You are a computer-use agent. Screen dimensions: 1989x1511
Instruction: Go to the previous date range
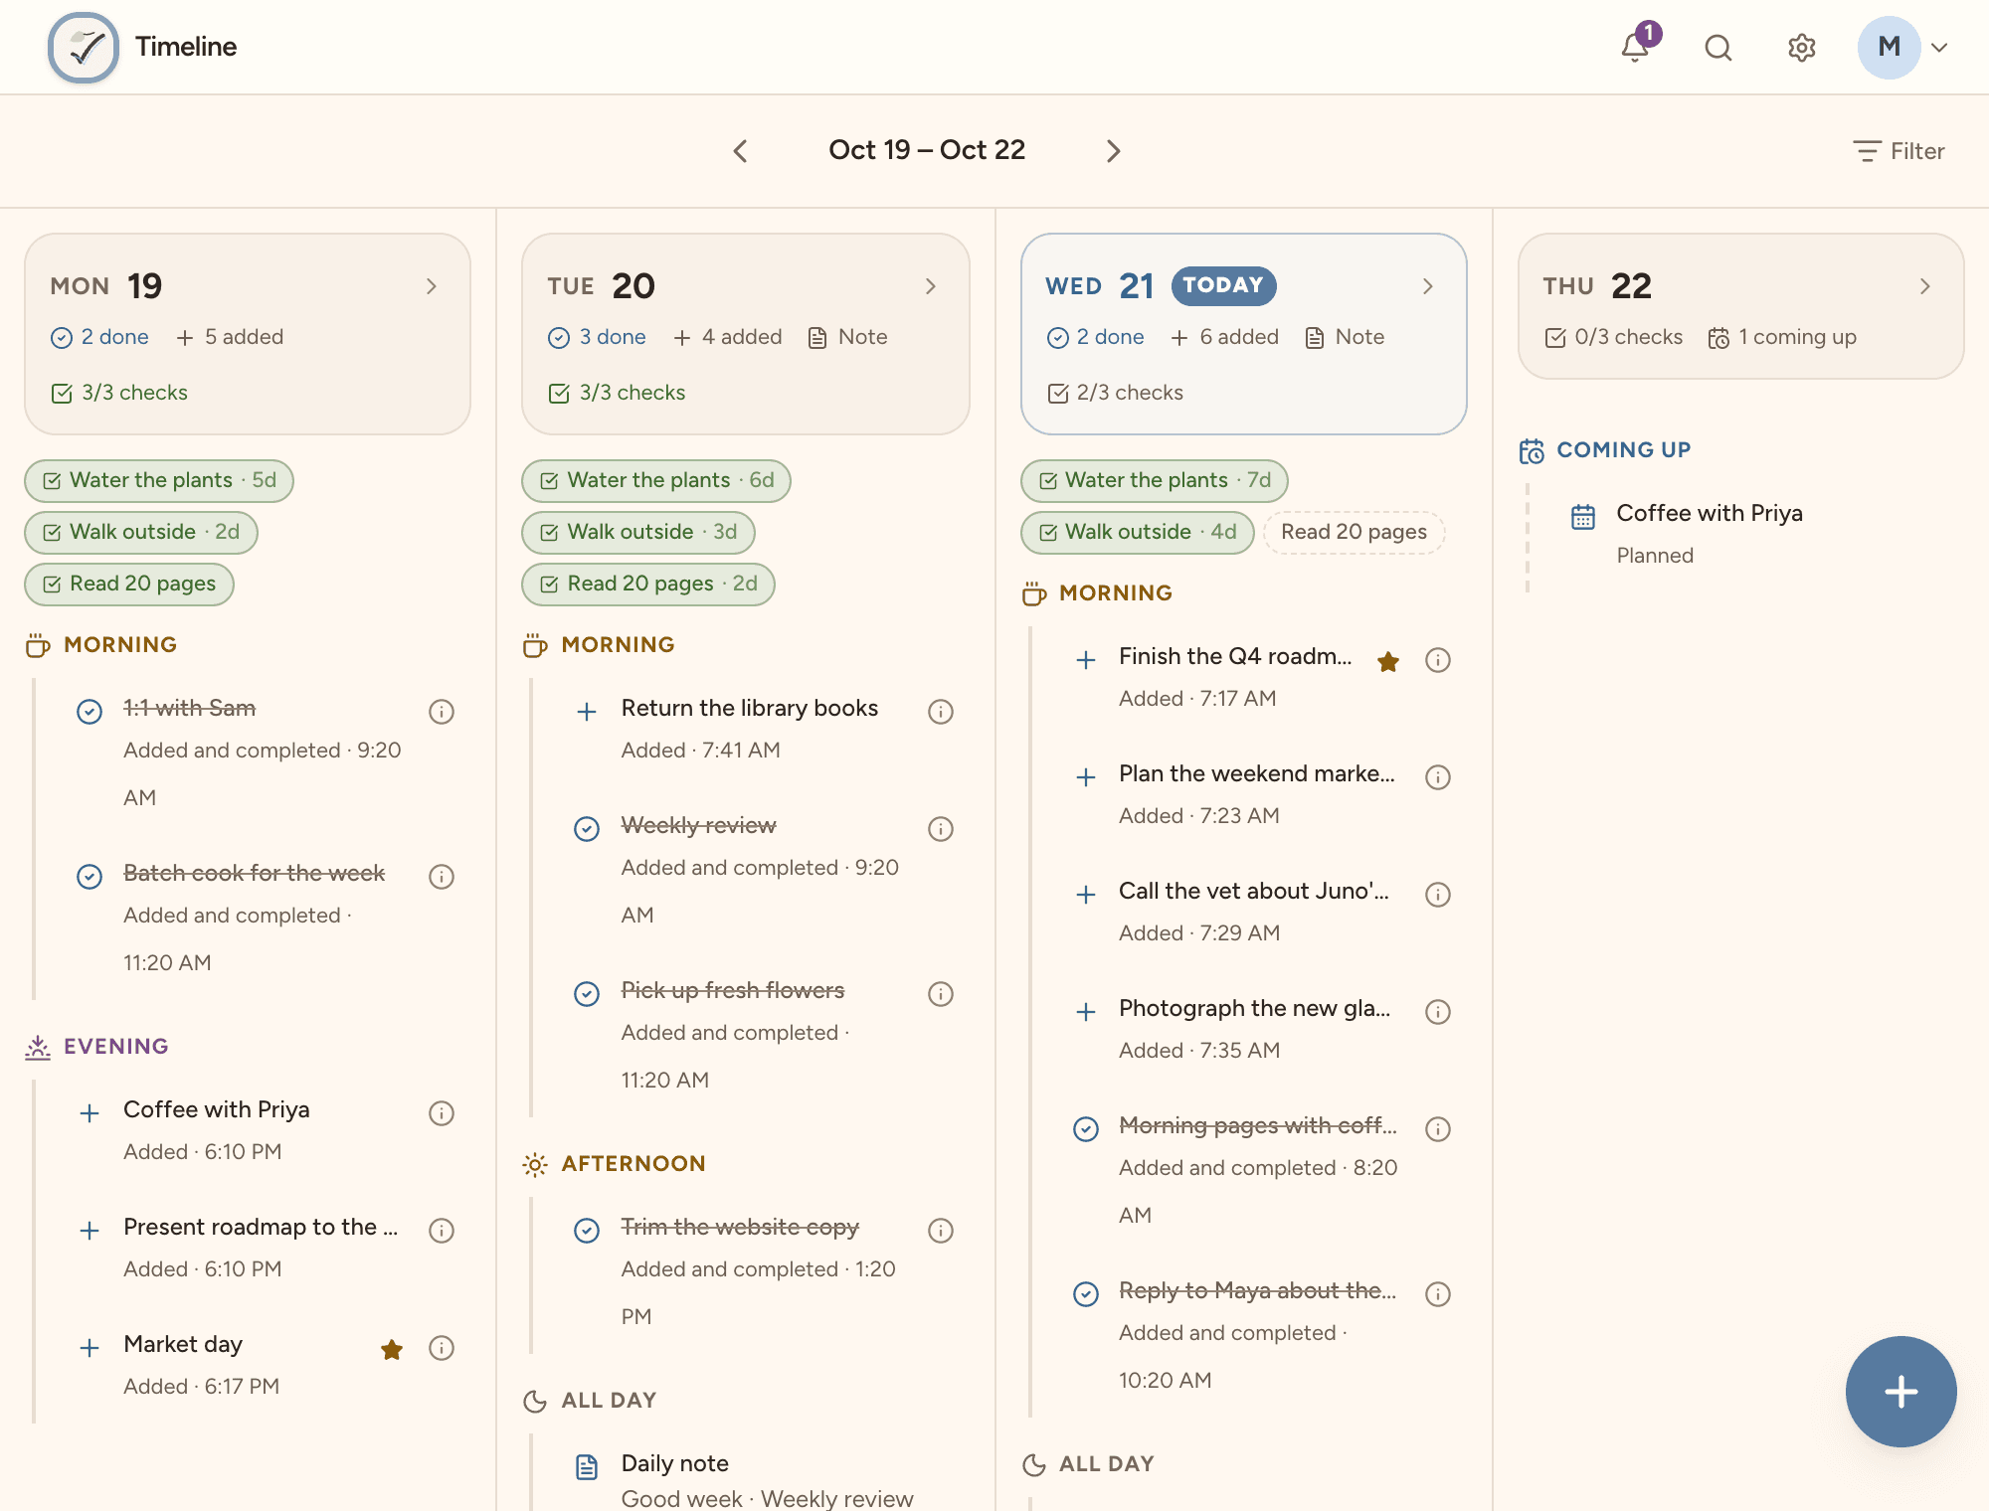[x=740, y=150]
